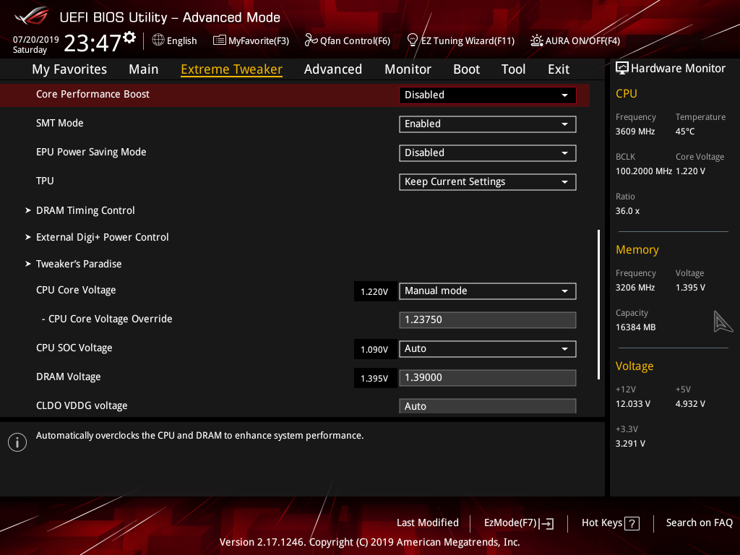Image resolution: width=740 pixels, height=555 pixels.
Task: Click the MyFavorite list icon
Action: point(220,40)
